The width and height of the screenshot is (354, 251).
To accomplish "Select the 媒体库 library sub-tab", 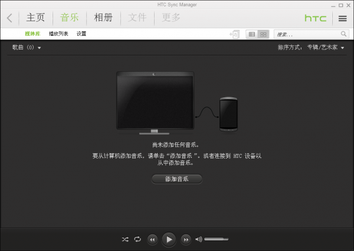I will 32,34.
